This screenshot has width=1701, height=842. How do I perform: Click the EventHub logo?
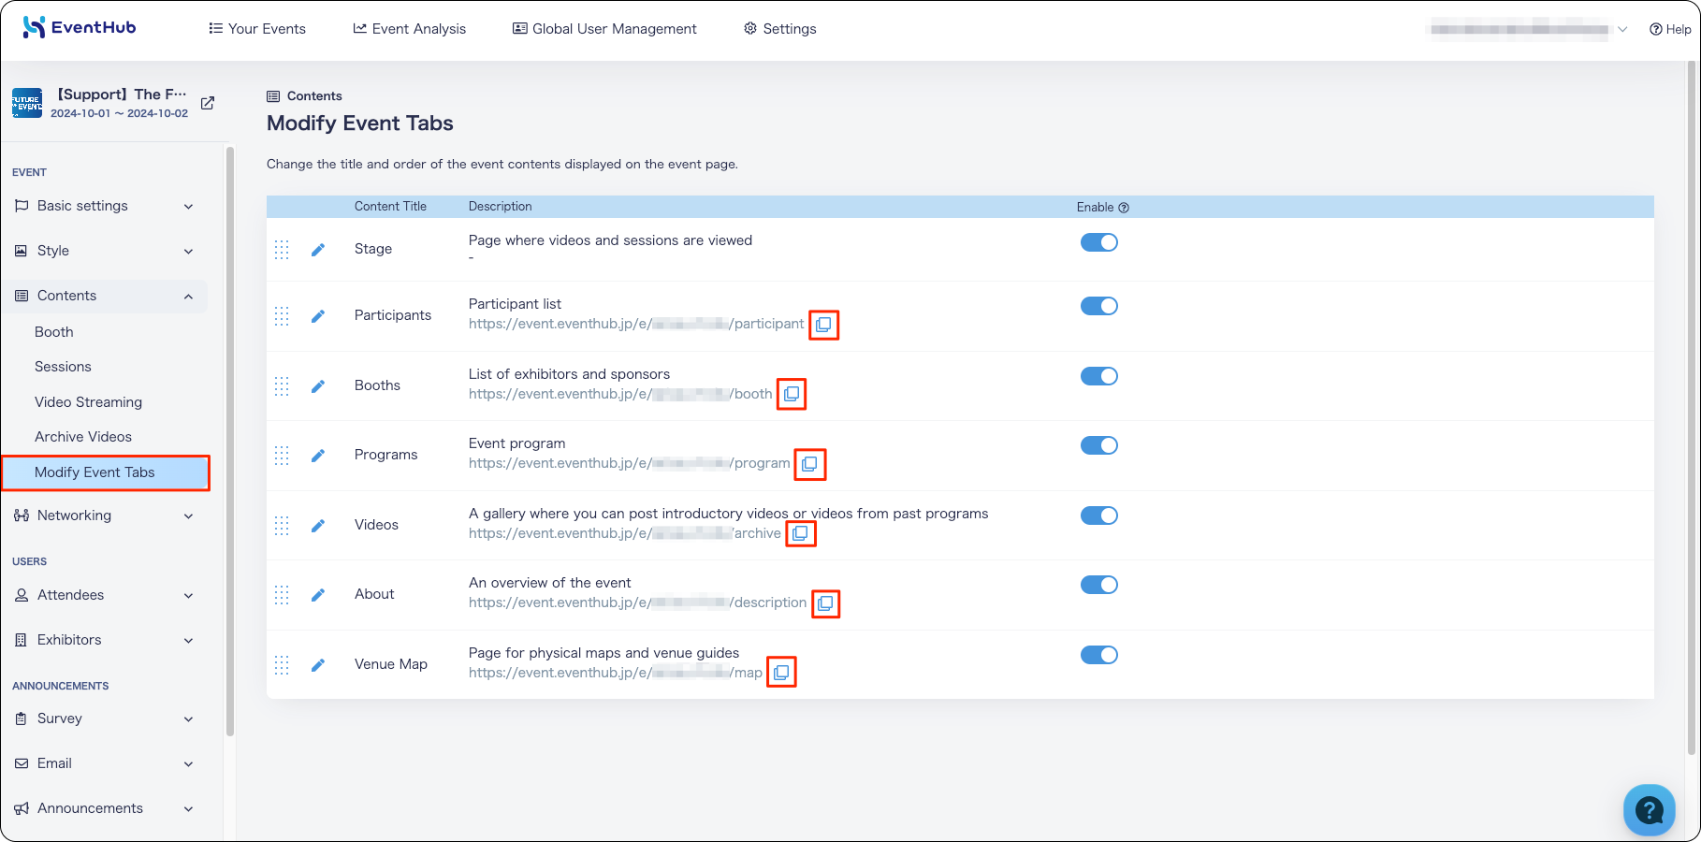(x=80, y=28)
